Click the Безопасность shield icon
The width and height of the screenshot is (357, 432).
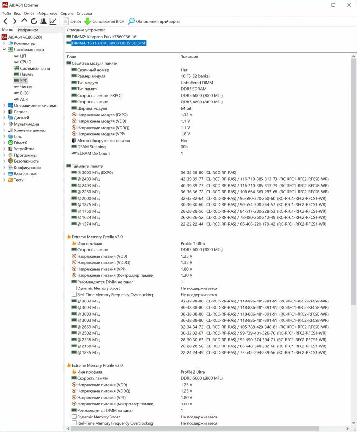[x=11, y=161]
